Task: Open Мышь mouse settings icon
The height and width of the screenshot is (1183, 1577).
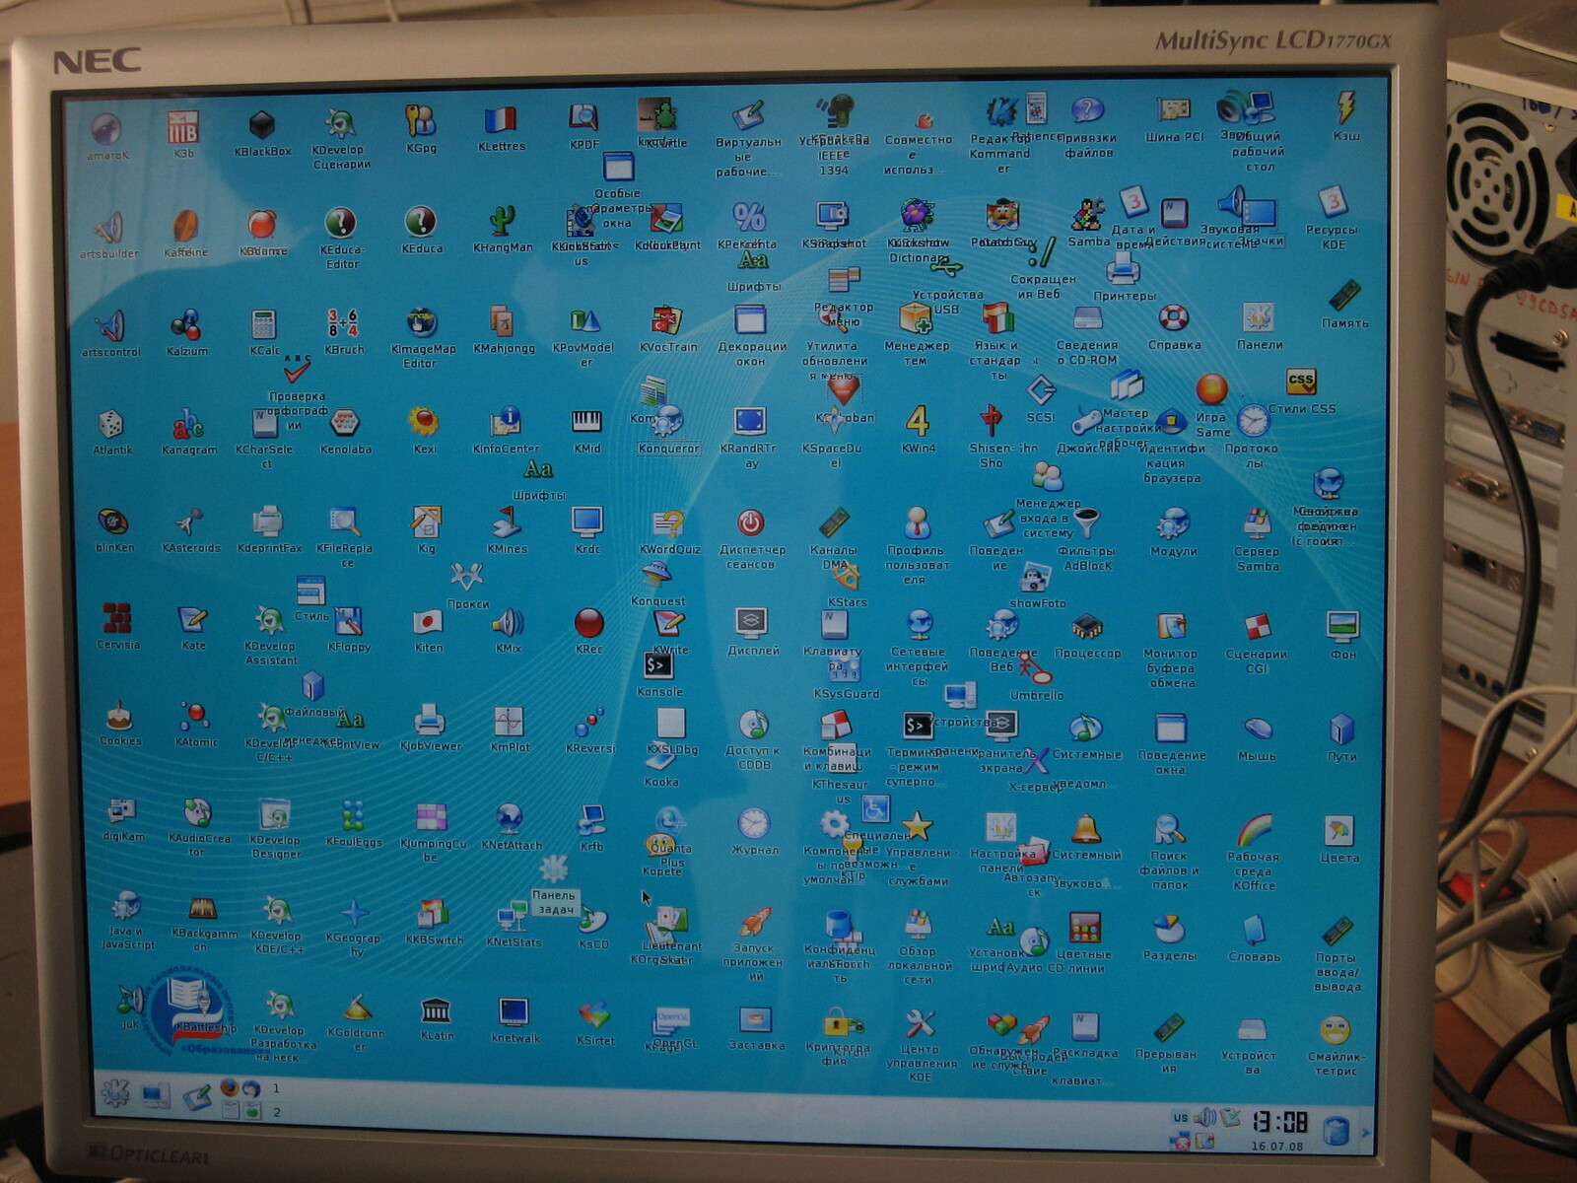Action: (1258, 730)
